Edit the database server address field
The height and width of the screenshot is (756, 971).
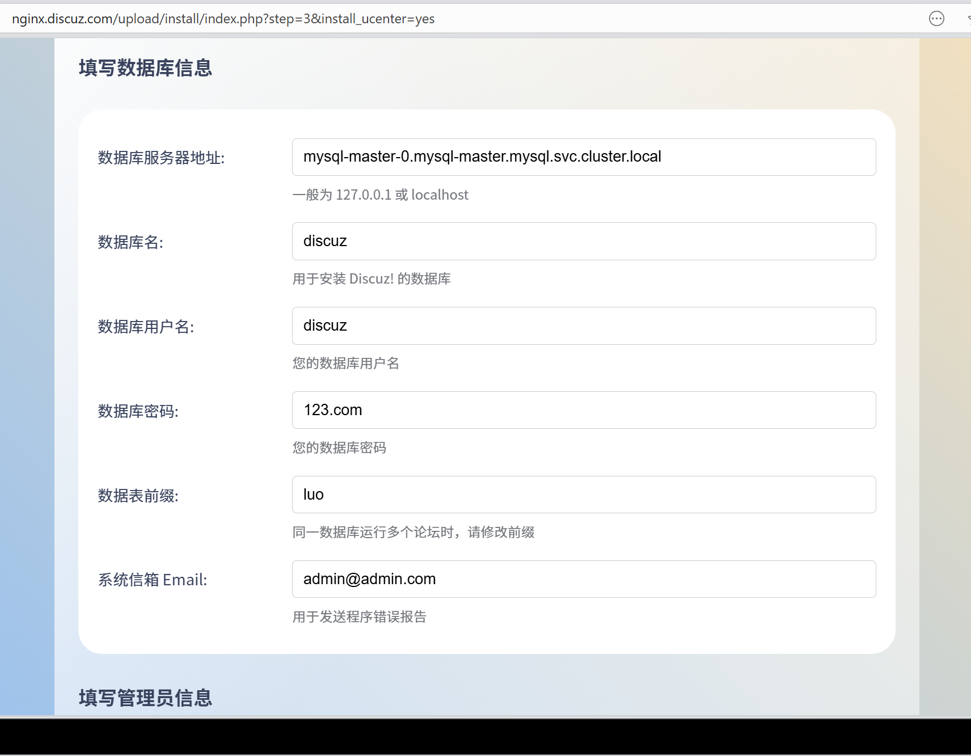584,157
